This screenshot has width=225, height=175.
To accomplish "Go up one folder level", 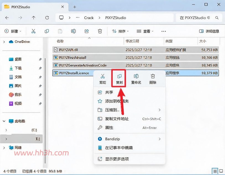I will pos(33,18).
